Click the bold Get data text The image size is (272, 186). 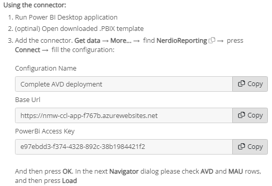point(87,41)
